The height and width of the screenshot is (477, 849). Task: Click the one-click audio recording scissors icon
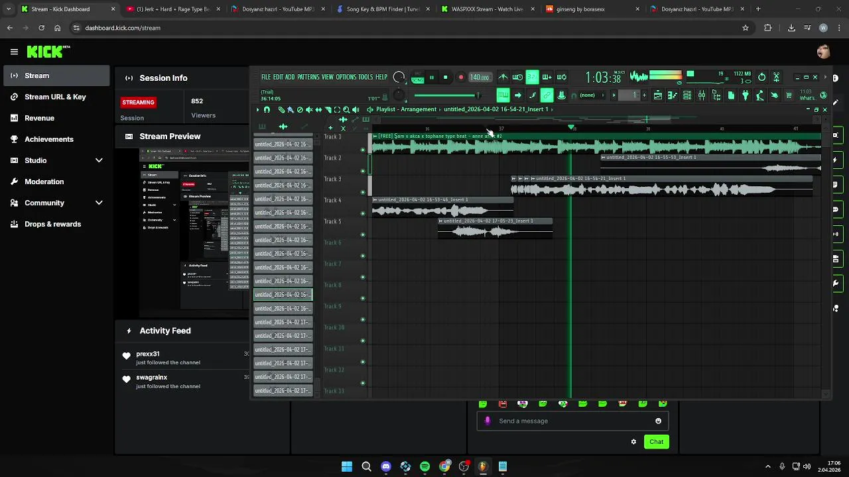tap(776, 77)
